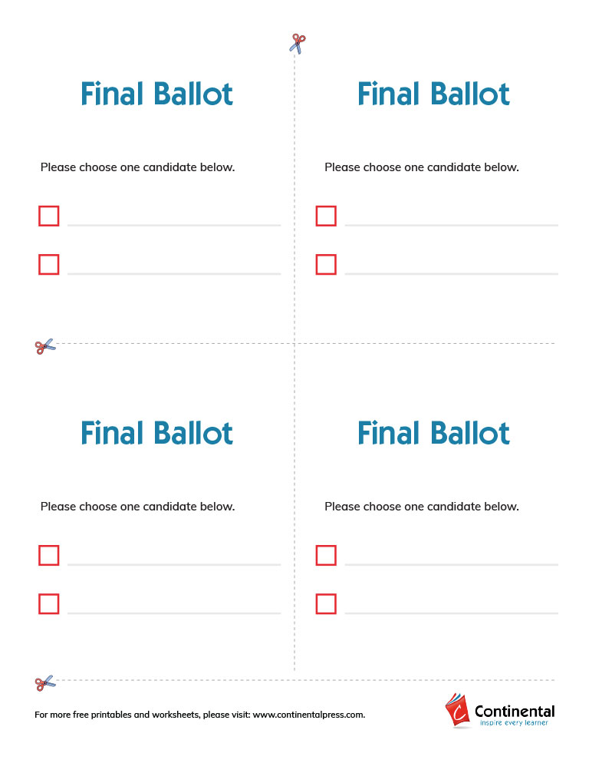Select the second checkbox in bottom-left ballot
The image size is (589, 763).
point(49,604)
